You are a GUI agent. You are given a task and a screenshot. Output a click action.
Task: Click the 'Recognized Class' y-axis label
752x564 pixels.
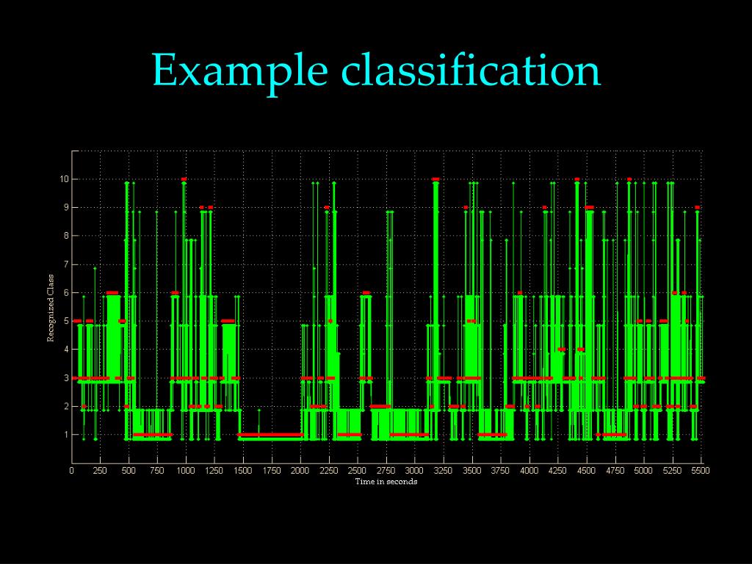51,308
